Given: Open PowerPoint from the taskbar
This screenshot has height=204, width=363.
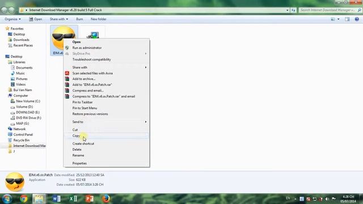Looking at the screenshot, I should (x=90, y=199).
